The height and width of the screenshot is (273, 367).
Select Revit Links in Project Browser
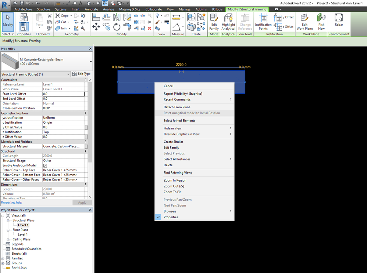[x=19, y=268]
